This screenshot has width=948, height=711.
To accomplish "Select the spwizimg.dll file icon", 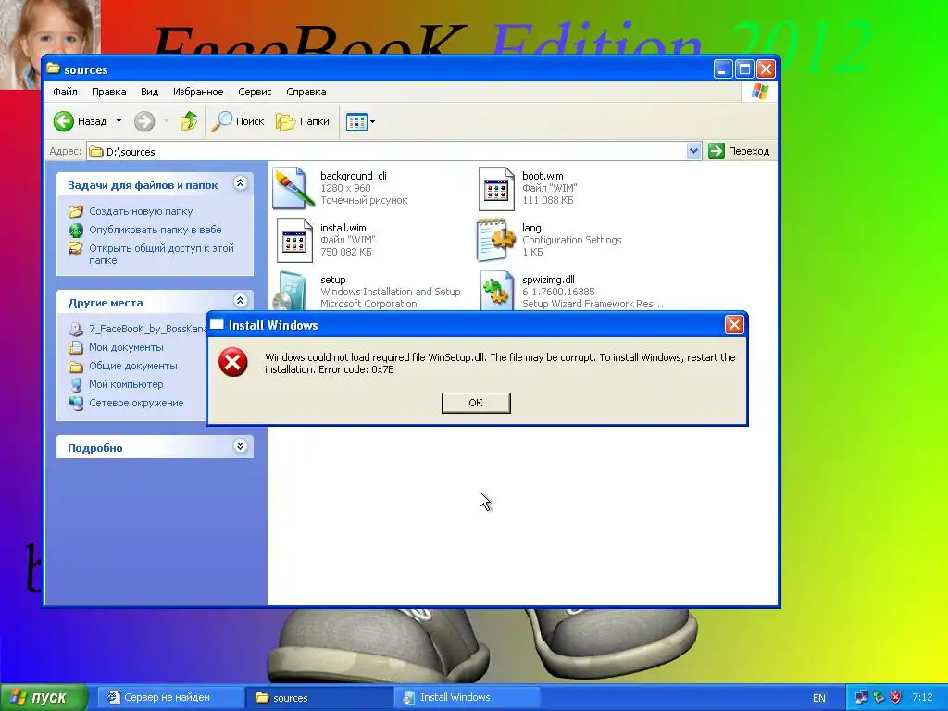I will [x=496, y=292].
